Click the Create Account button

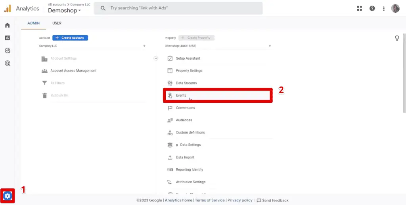coord(70,38)
